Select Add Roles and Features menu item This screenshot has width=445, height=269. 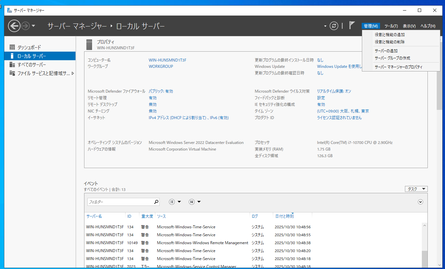390,35
